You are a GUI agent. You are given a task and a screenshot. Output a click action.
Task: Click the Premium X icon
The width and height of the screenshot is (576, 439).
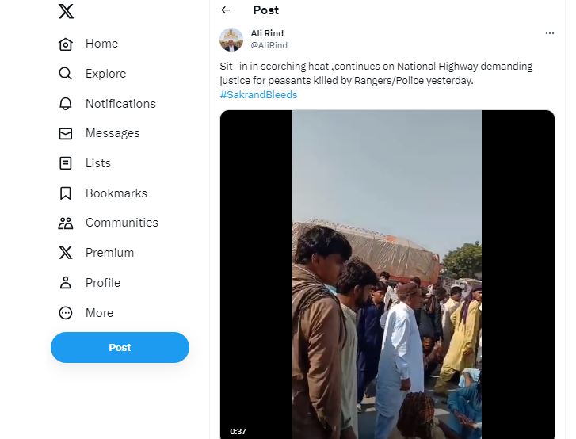[x=66, y=253]
